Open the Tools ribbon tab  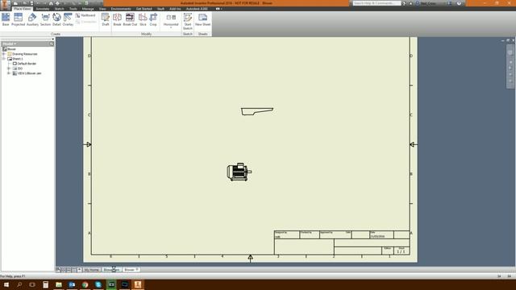[x=73, y=9]
